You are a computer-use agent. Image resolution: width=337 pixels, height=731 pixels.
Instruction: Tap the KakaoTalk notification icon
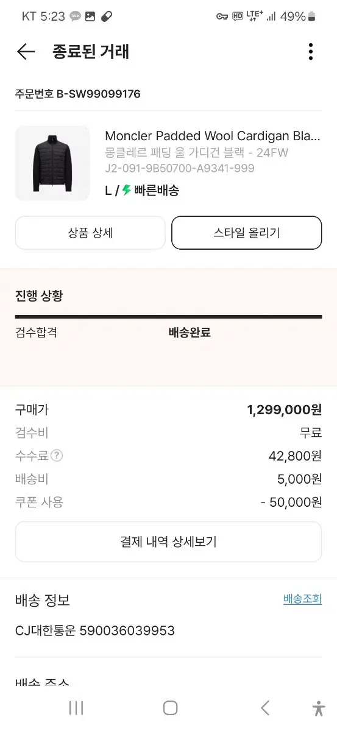(76, 16)
